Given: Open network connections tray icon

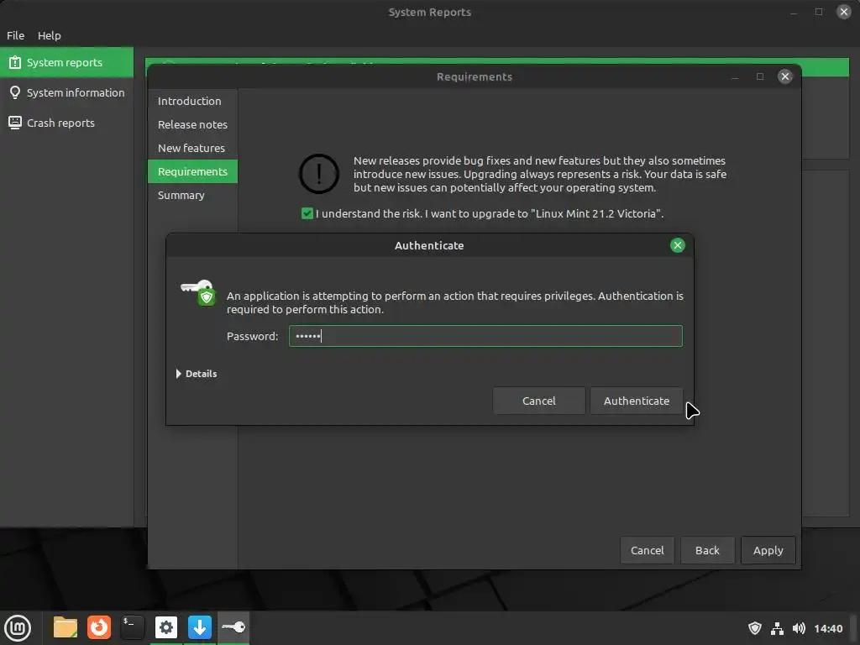Looking at the screenshot, I should (777, 628).
